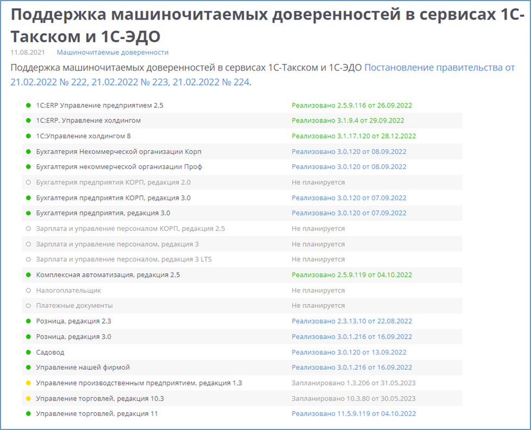Select row Бухгалтерия предприятия, редакция 3.0
The image size is (531, 430).
(x=242, y=213)
